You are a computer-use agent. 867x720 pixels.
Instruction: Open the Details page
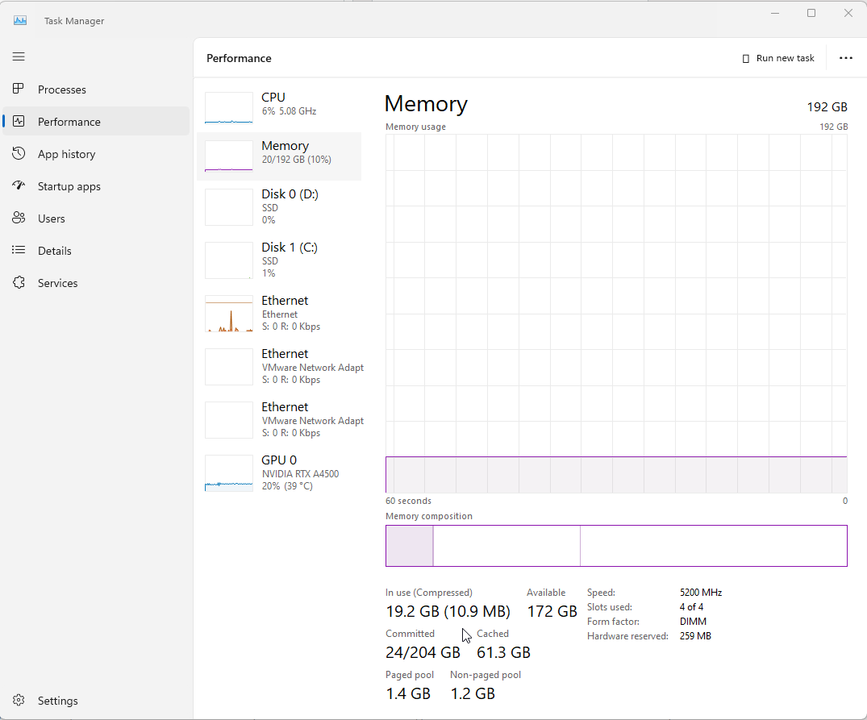[53, 250]
